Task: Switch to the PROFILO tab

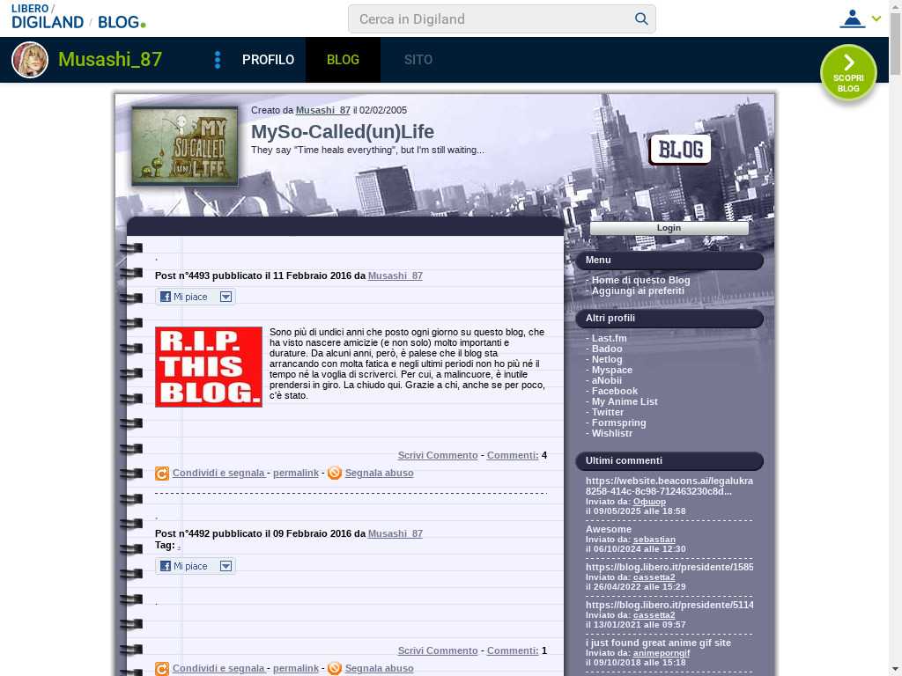Action: coord(268,60)
